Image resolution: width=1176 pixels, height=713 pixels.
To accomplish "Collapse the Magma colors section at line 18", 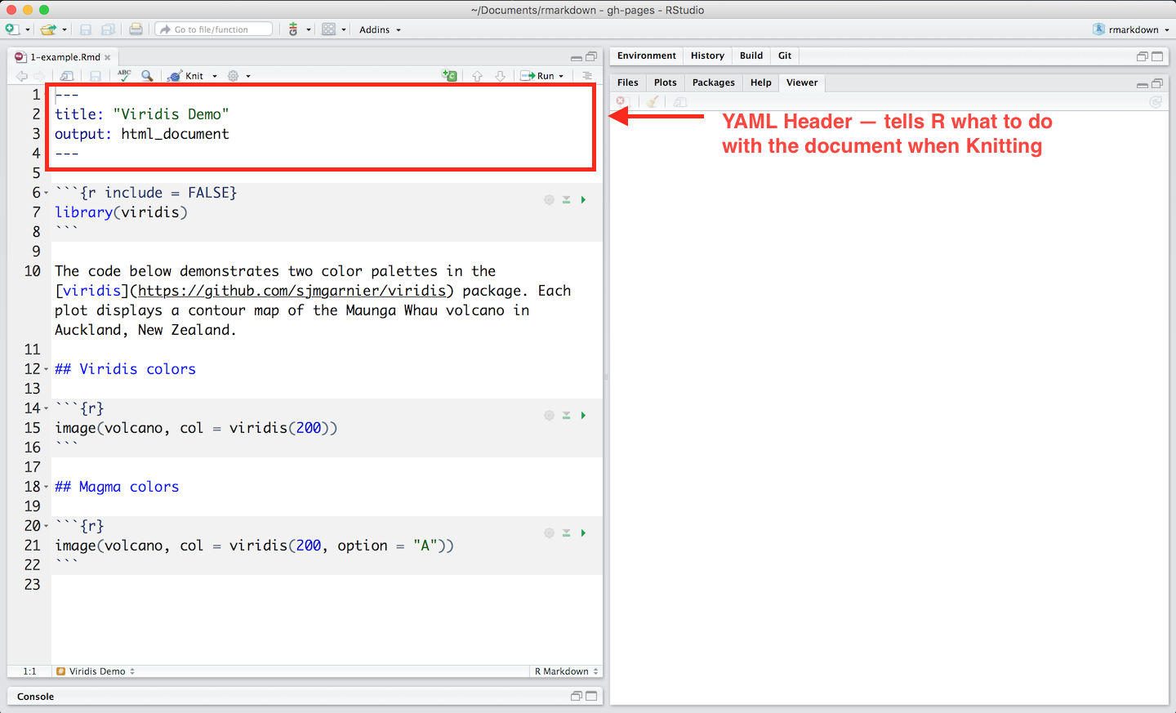I will (46, 487).
